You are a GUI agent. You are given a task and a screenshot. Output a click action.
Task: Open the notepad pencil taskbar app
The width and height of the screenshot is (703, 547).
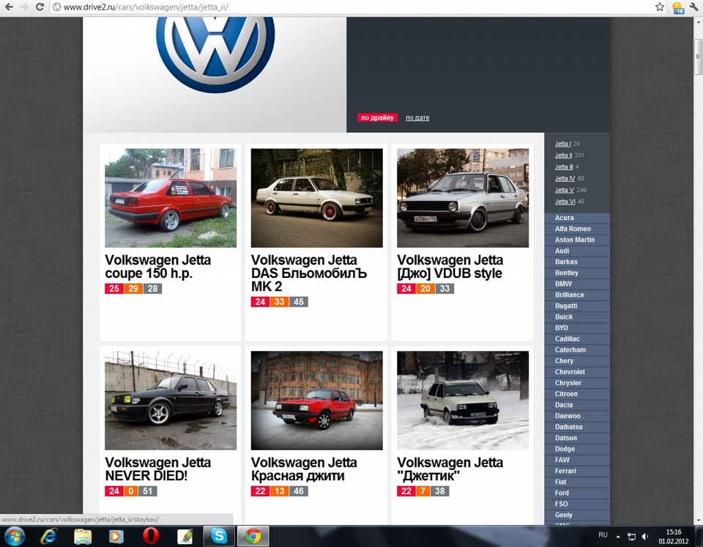click(185, 536)
